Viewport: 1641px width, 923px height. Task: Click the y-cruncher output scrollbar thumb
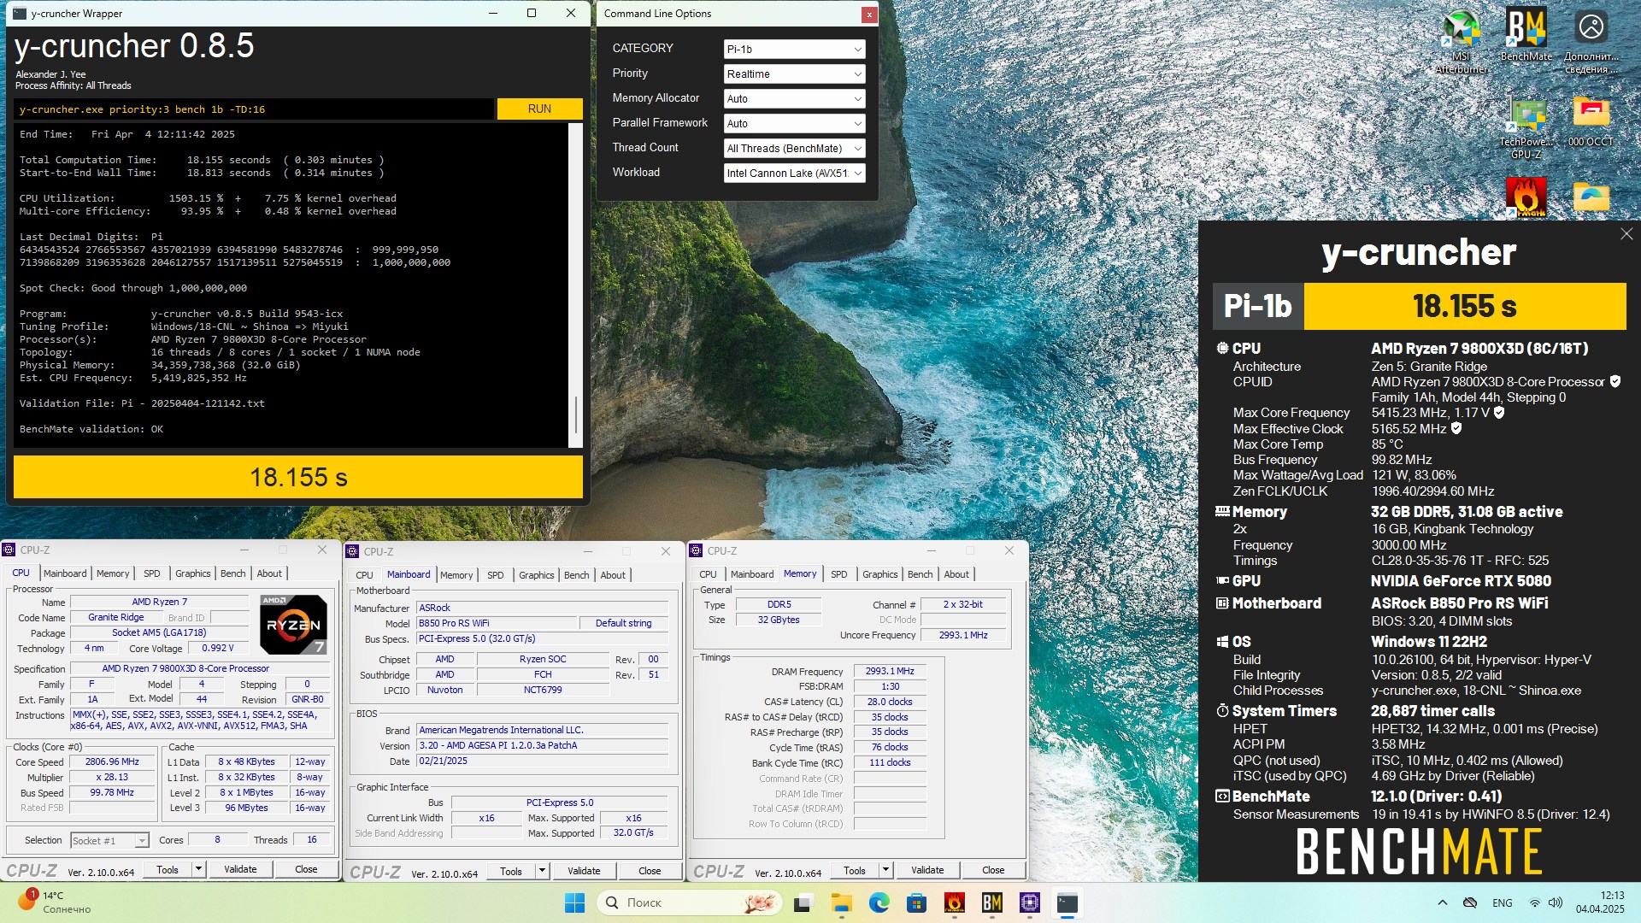[576, 414]
